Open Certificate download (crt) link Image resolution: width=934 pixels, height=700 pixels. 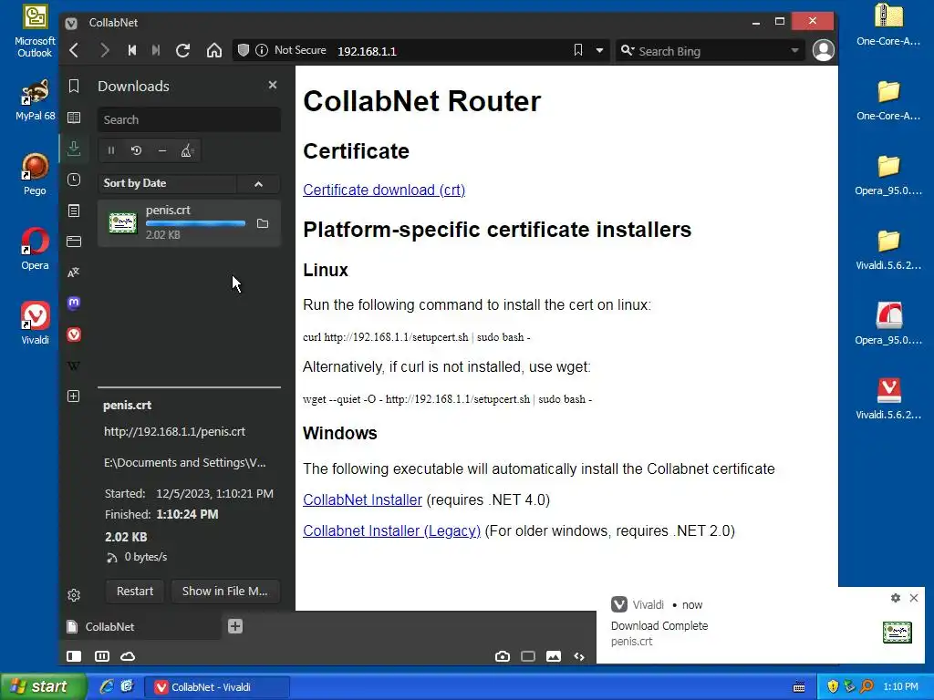coord(384,190)
